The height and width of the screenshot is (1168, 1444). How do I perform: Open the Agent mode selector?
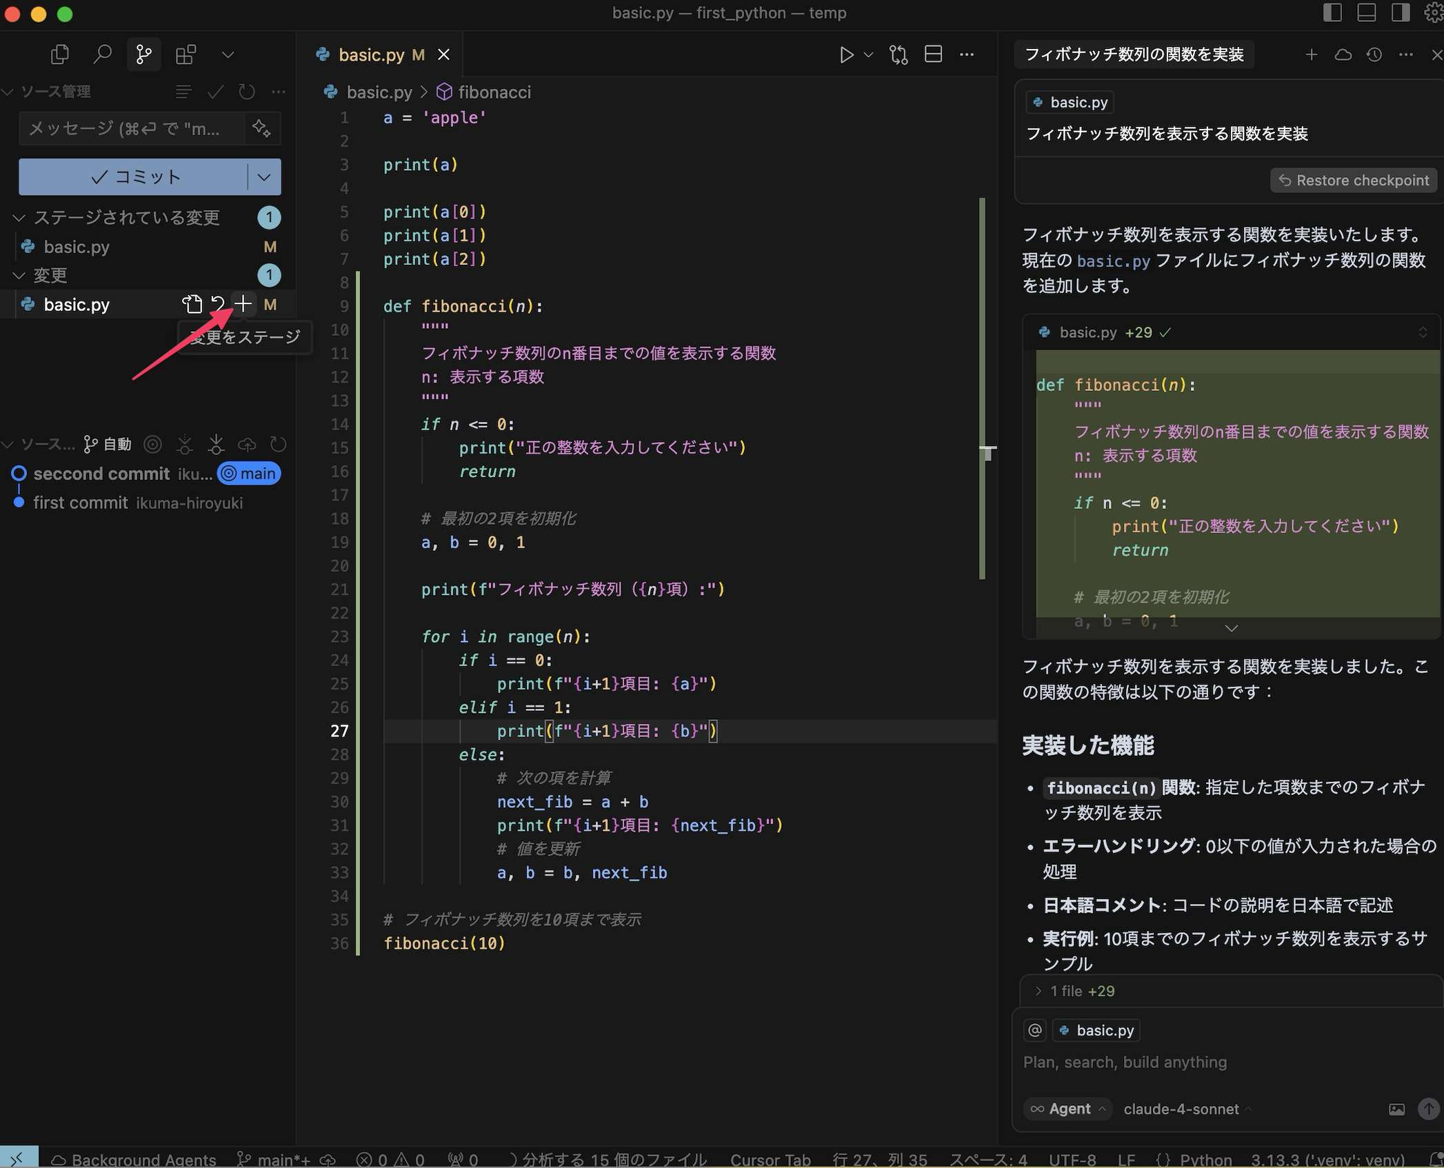coord(1067,1109)
